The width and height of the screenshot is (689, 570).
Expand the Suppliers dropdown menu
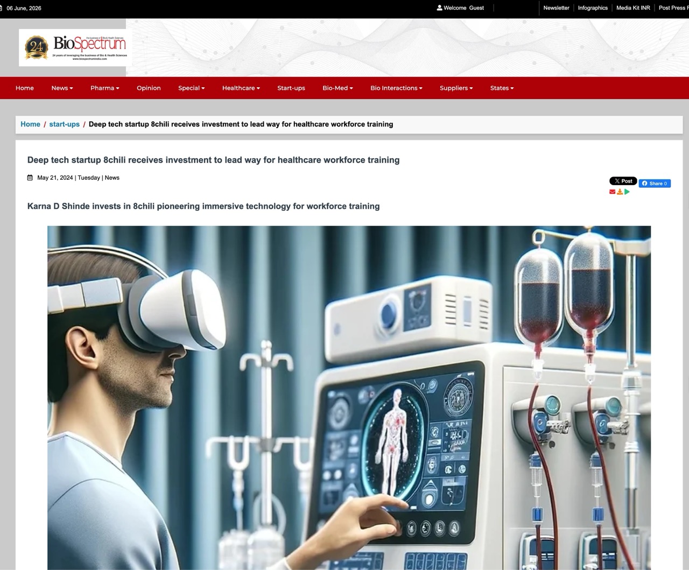[456, 88]
